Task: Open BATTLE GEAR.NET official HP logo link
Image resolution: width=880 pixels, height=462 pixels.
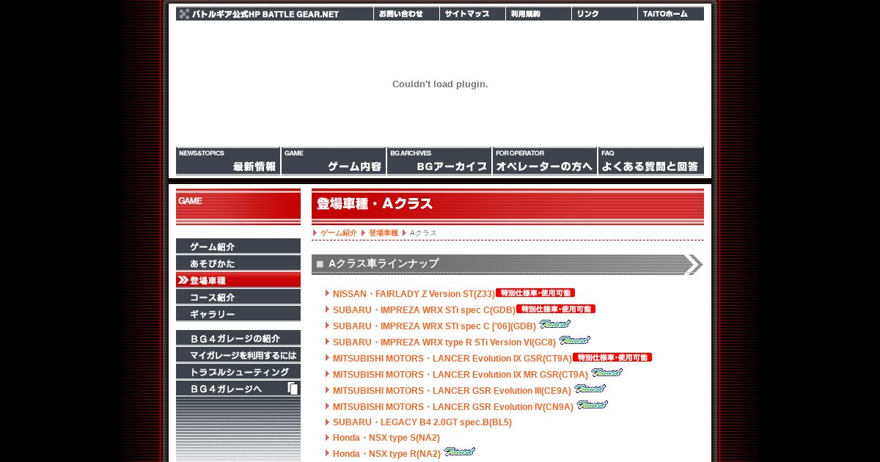Action: point(274,14)
